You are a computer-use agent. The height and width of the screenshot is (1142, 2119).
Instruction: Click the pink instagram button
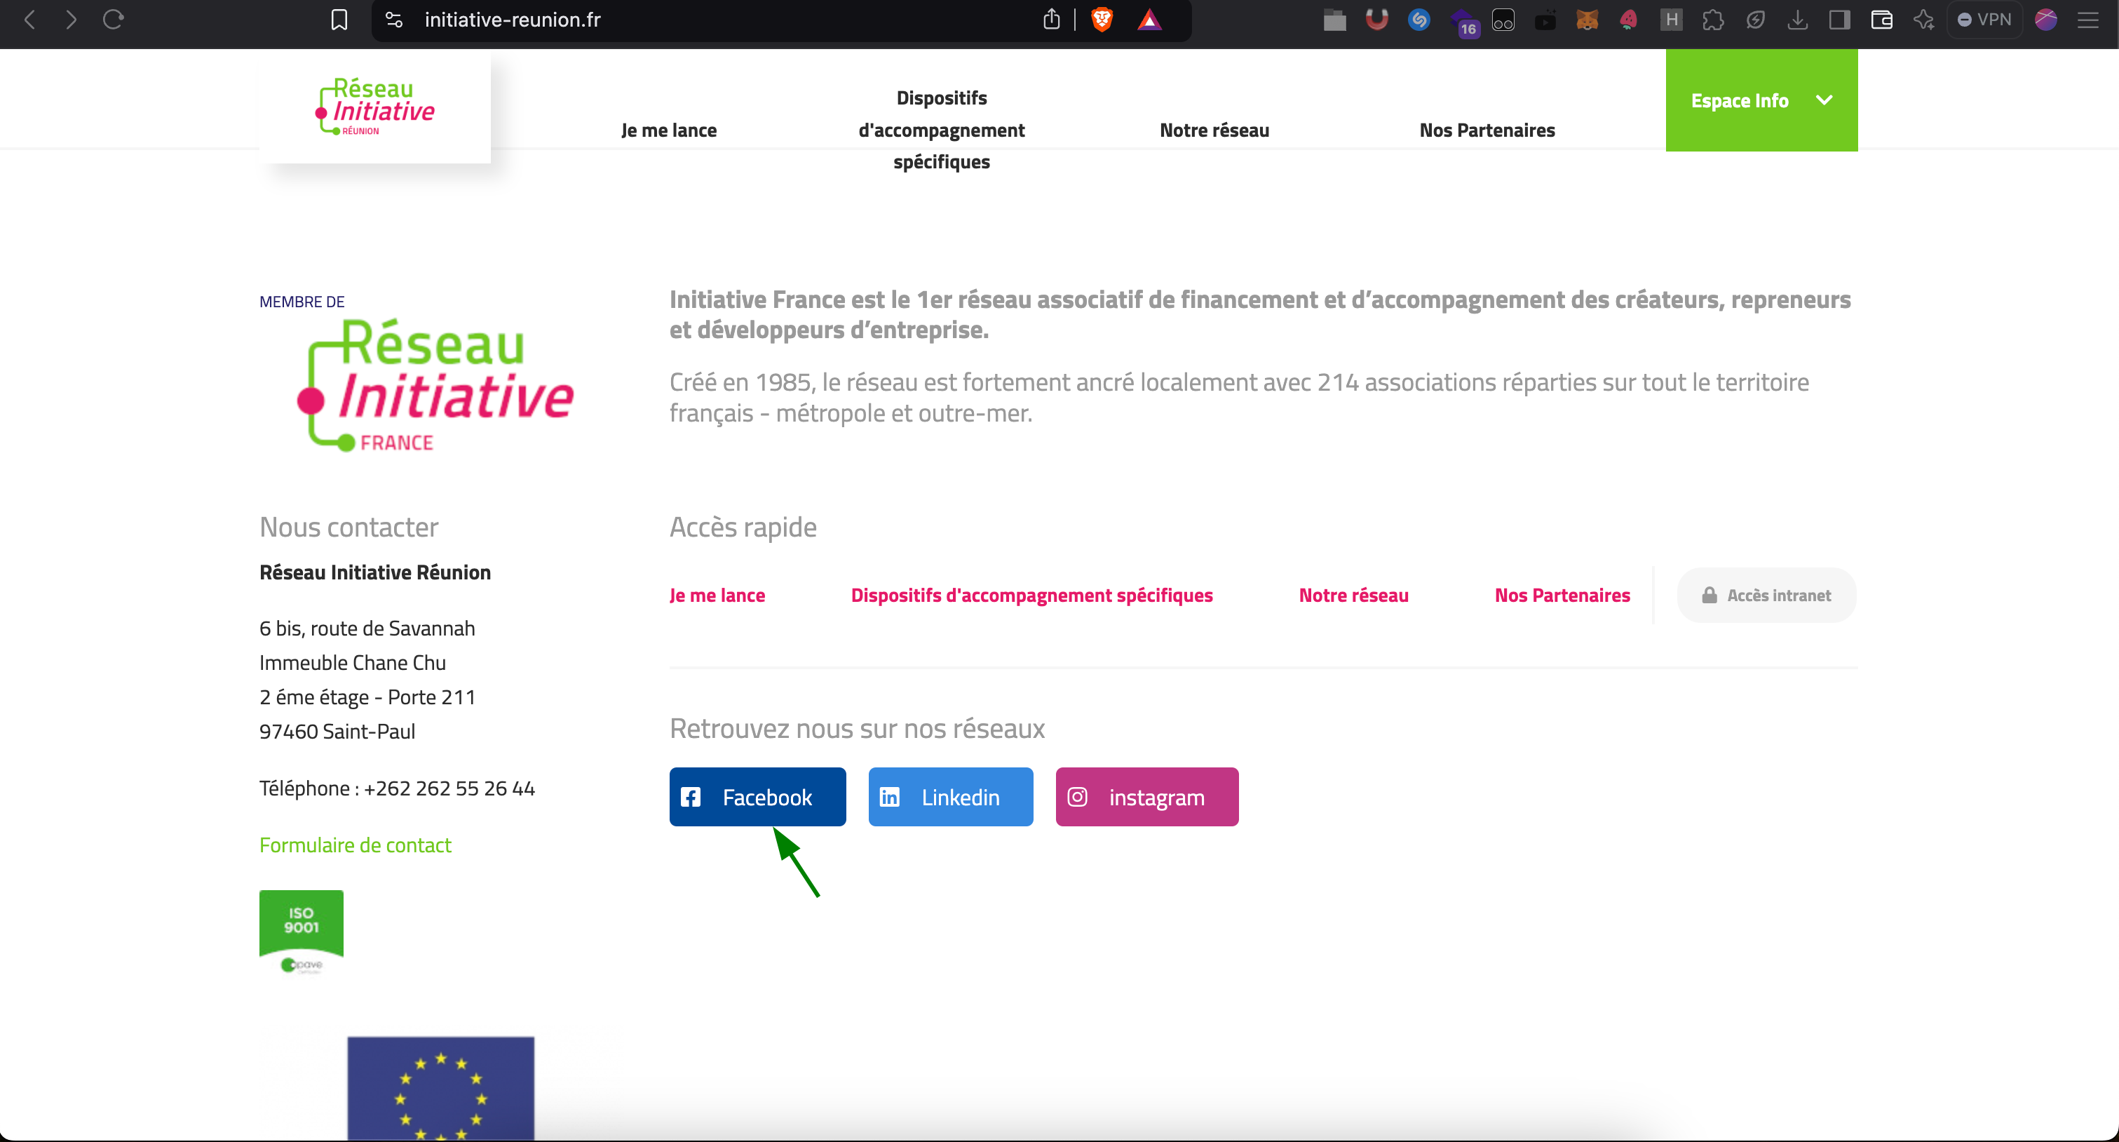pos(1146,796)
